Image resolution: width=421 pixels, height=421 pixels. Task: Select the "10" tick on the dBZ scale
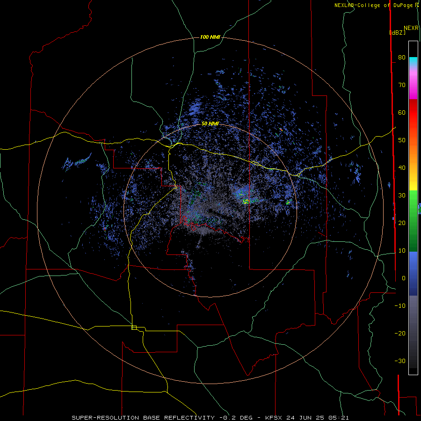pos(402,251)
